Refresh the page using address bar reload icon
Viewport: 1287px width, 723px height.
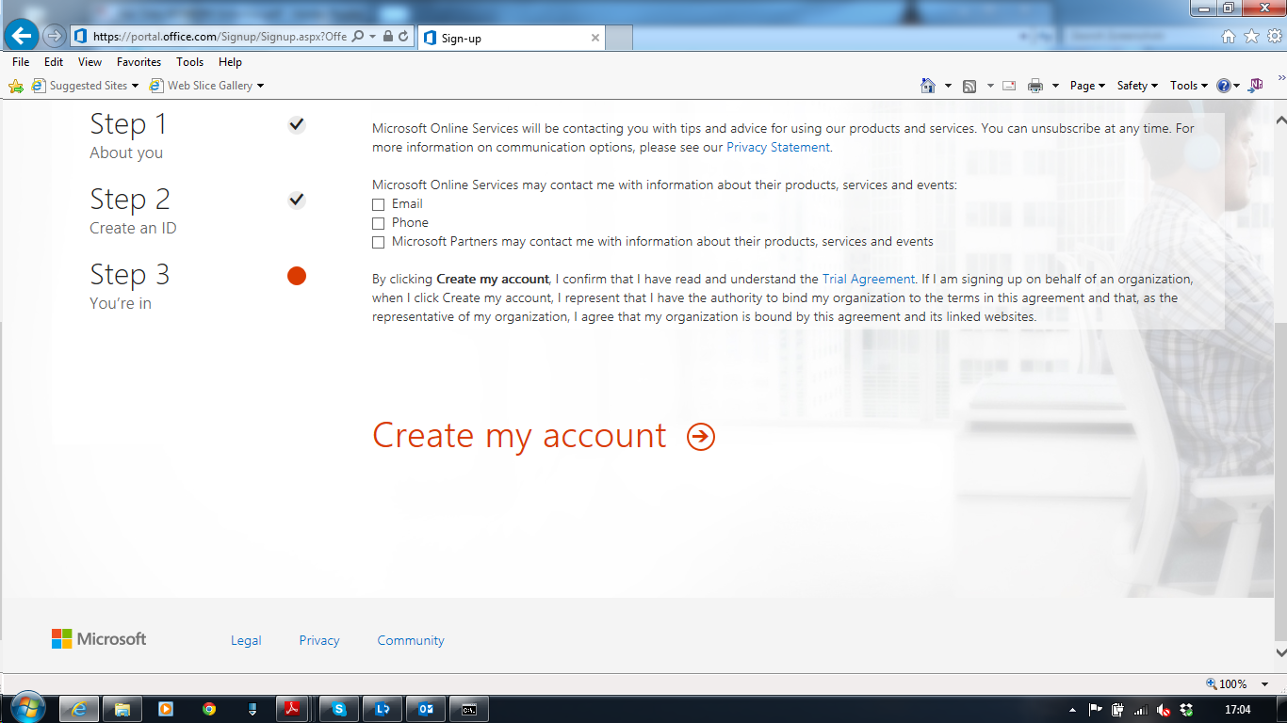(x=403, y=37)
